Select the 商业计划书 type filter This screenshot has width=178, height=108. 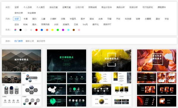pyautogui.click(x=107, y=7)
